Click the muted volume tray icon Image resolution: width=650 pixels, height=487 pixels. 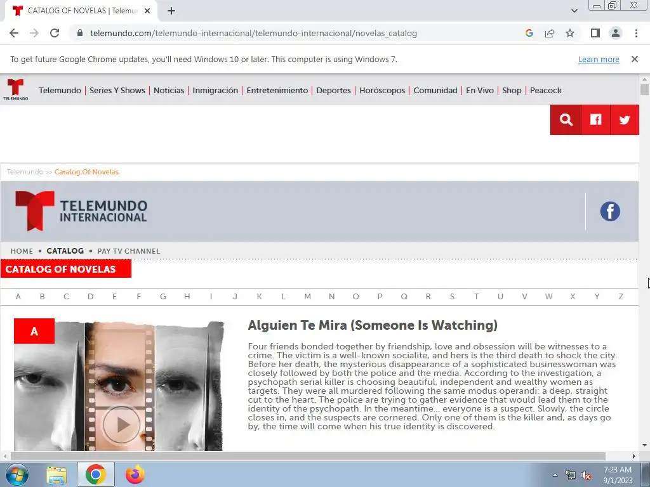click(x=586, y=475)
